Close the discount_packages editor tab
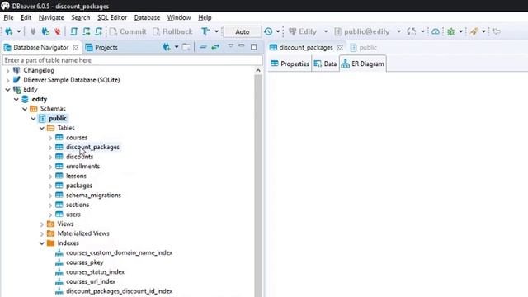This screenshot has height=297, width=528. click(340, 48)
